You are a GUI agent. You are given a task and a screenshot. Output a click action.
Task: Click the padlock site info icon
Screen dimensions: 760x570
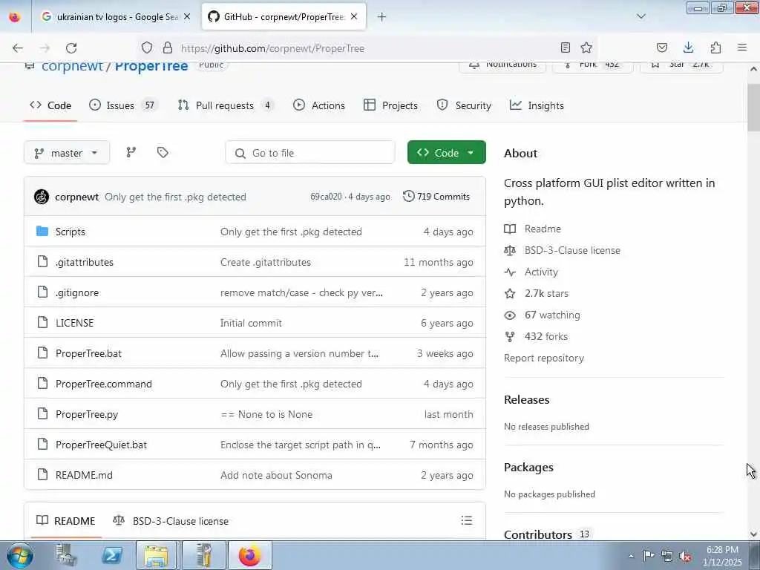tap(168, 47)
